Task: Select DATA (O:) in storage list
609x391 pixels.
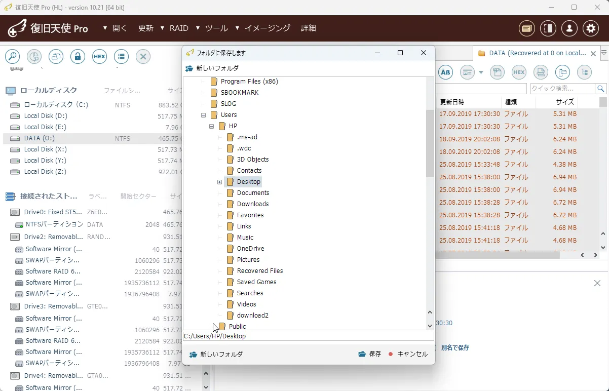Action: (x=91, y=138)
